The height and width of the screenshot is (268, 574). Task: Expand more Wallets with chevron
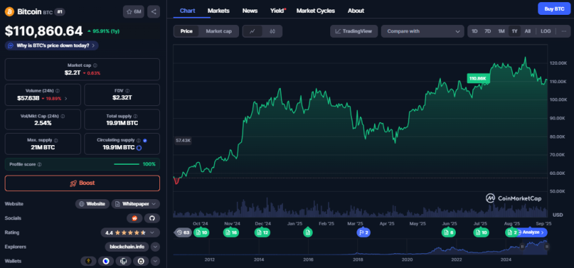click(x=155, y=261)
